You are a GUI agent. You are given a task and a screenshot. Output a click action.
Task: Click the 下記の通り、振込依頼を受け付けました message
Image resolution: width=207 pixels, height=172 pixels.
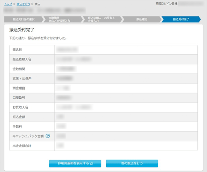click(x=38, y=38)
